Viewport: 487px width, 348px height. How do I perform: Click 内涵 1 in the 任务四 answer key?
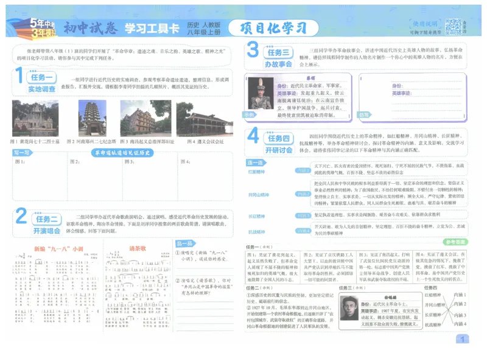[460, 294]
